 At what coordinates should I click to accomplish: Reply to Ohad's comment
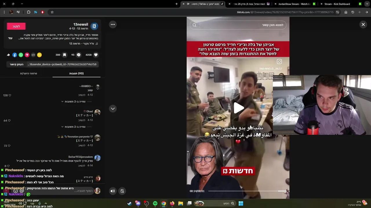[82, 120]
